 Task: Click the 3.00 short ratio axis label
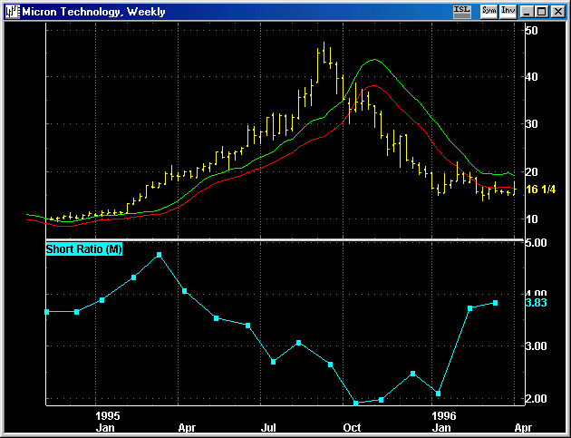tap(536, 346)
